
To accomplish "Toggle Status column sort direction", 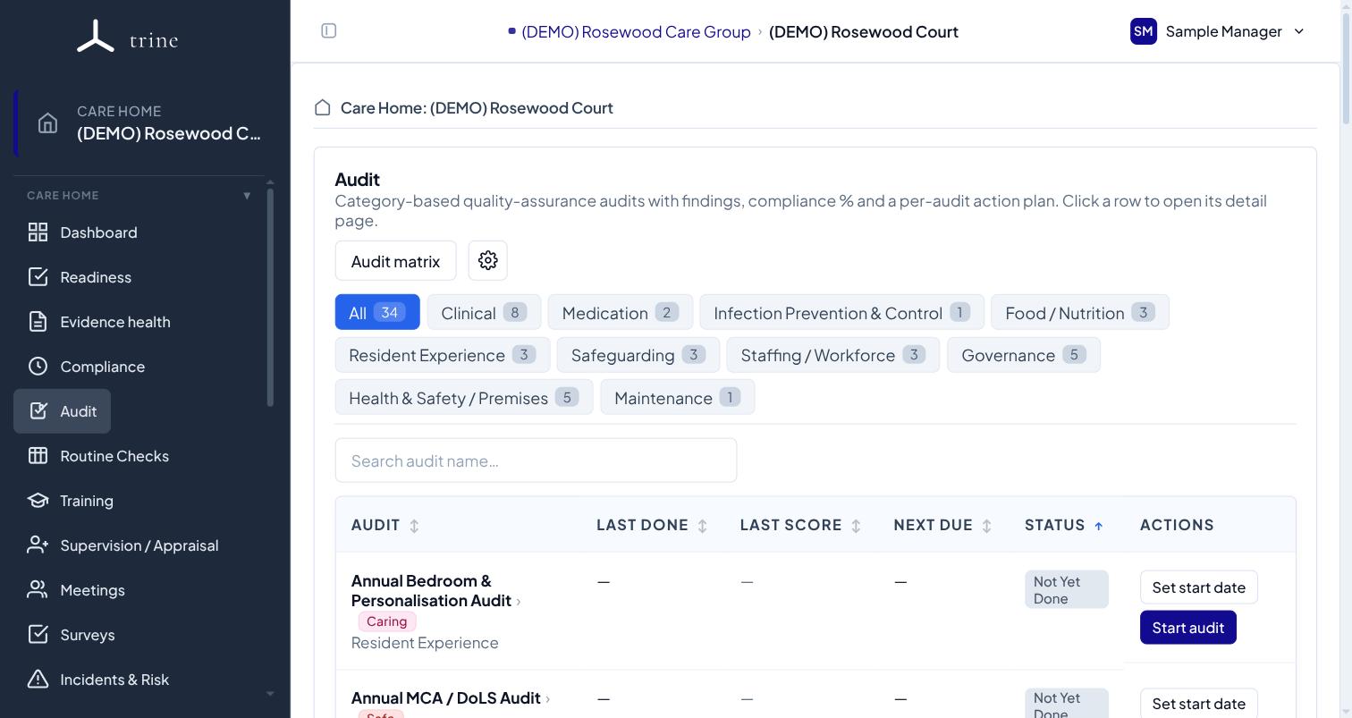I will [x=1099, y=526].
